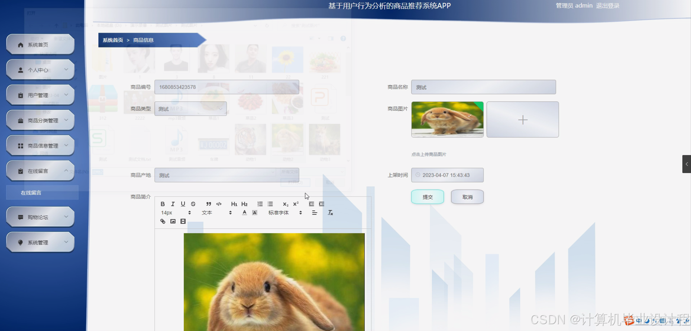Click the plus box to upload image
This screenshot has height=331, width=691.
pos(523,119)
